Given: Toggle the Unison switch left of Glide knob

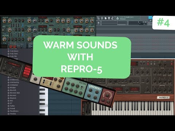Looking at the screenshot, I should coord(143,80).
